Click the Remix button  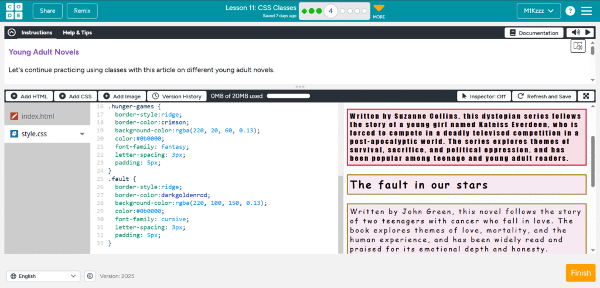point(82,11)
